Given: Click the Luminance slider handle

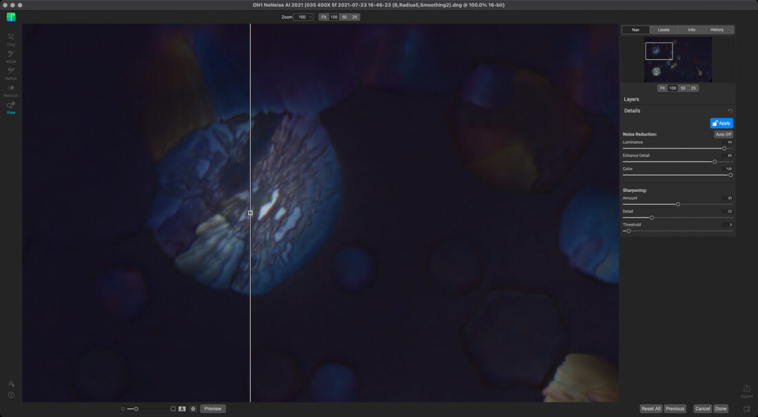Looking at the screenshot, I should 724,148.
